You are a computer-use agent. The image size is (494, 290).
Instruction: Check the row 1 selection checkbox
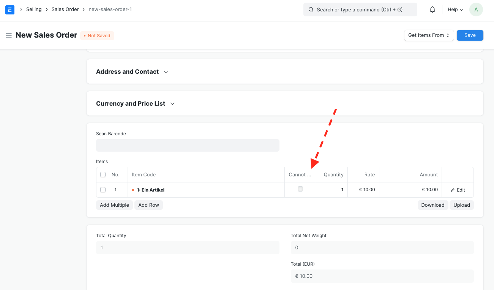pos(103,190)
